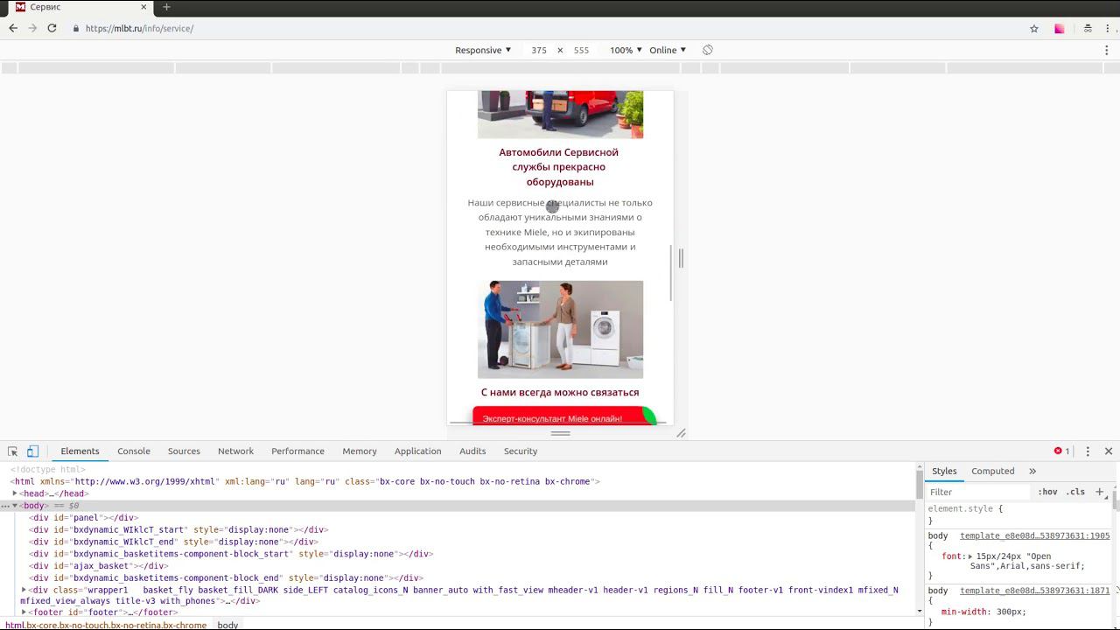The image size is (1120, 630).
Task: Click the washing machines service photo
Action: 560,329
